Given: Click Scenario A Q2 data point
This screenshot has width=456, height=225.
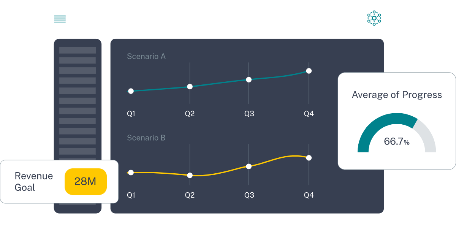Looking at the screenshot, I should click(190, 87).
